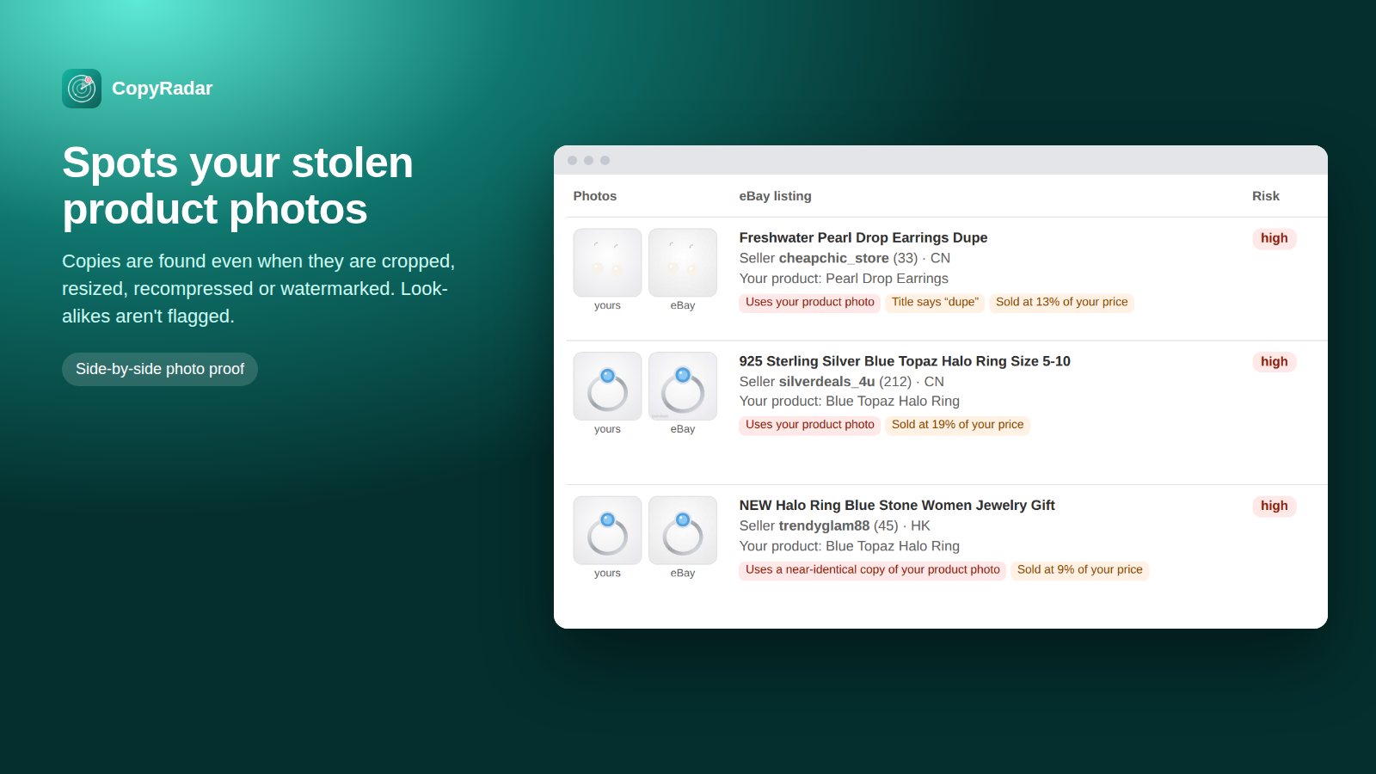Click the CopyRadar radar logo icon
This screenshot has height=774, width=1376.
pos(82,89)
